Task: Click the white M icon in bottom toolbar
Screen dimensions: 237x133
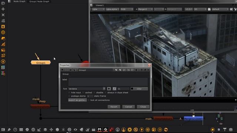Action: pos(100,130)
